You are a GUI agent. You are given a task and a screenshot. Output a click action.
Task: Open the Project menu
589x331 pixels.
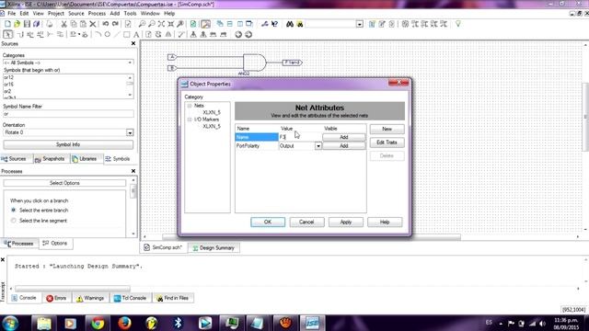tap(56, 14)
